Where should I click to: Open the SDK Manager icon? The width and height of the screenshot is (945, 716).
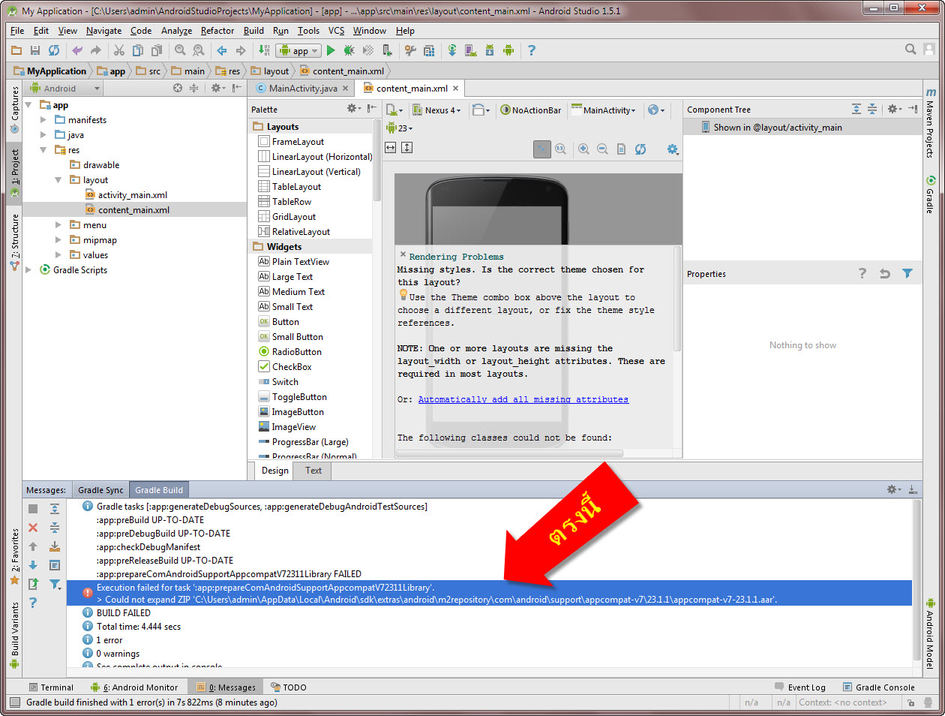click(x=490, y=50)
